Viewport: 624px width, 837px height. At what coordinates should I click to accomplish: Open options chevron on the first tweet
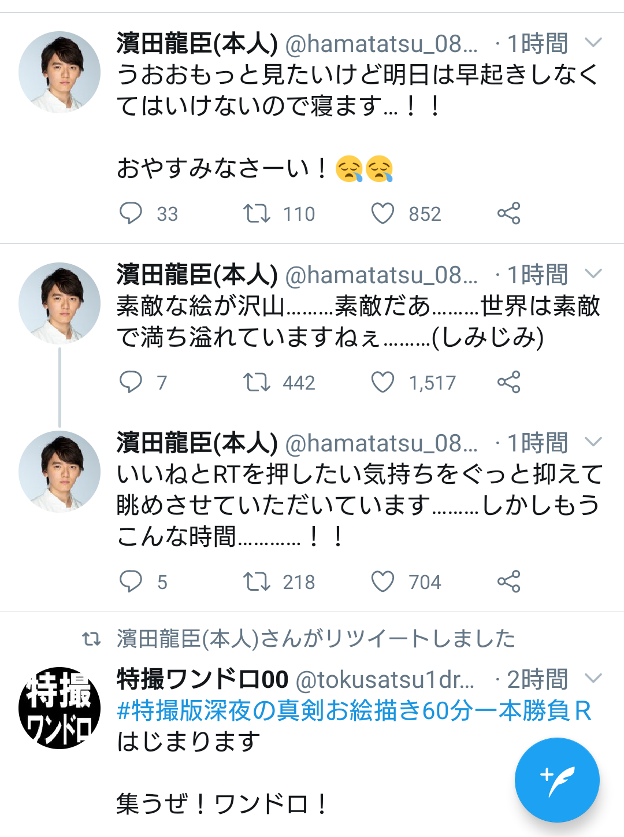coord(593,43)
